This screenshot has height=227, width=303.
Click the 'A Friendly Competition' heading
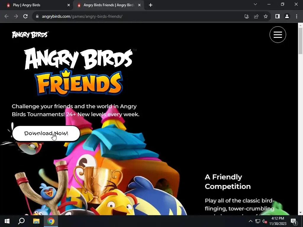coord(228,182)
